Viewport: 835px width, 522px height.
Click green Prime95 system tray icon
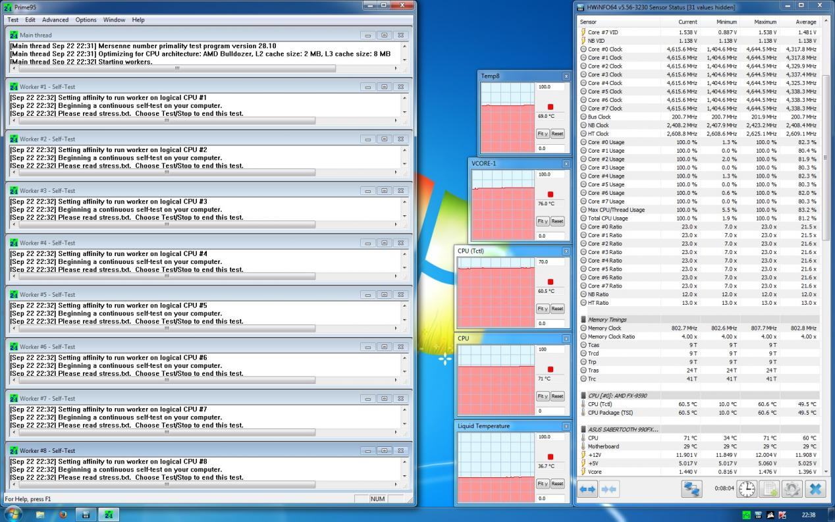tap(747, 515)
